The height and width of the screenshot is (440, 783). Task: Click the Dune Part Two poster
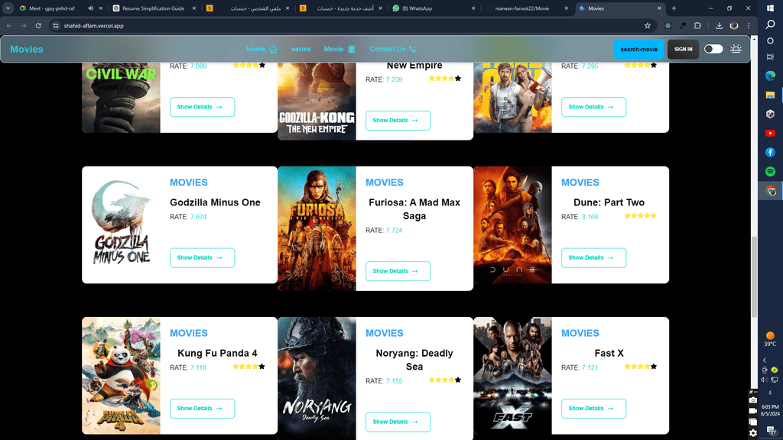coord(513,225)
